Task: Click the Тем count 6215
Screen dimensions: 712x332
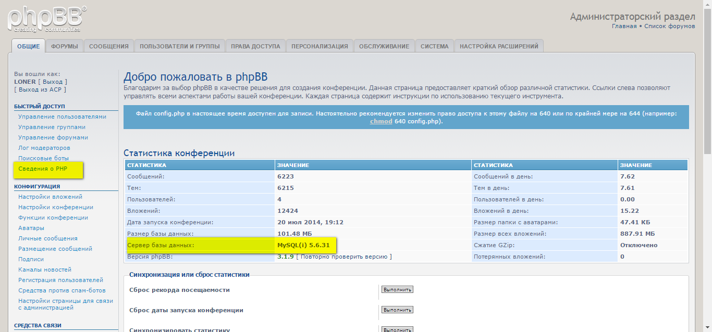Action: 286,188
